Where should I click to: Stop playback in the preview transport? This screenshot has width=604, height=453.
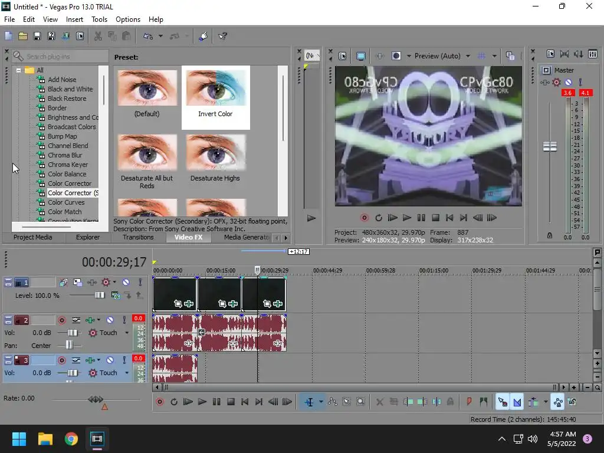pos(435,218)
